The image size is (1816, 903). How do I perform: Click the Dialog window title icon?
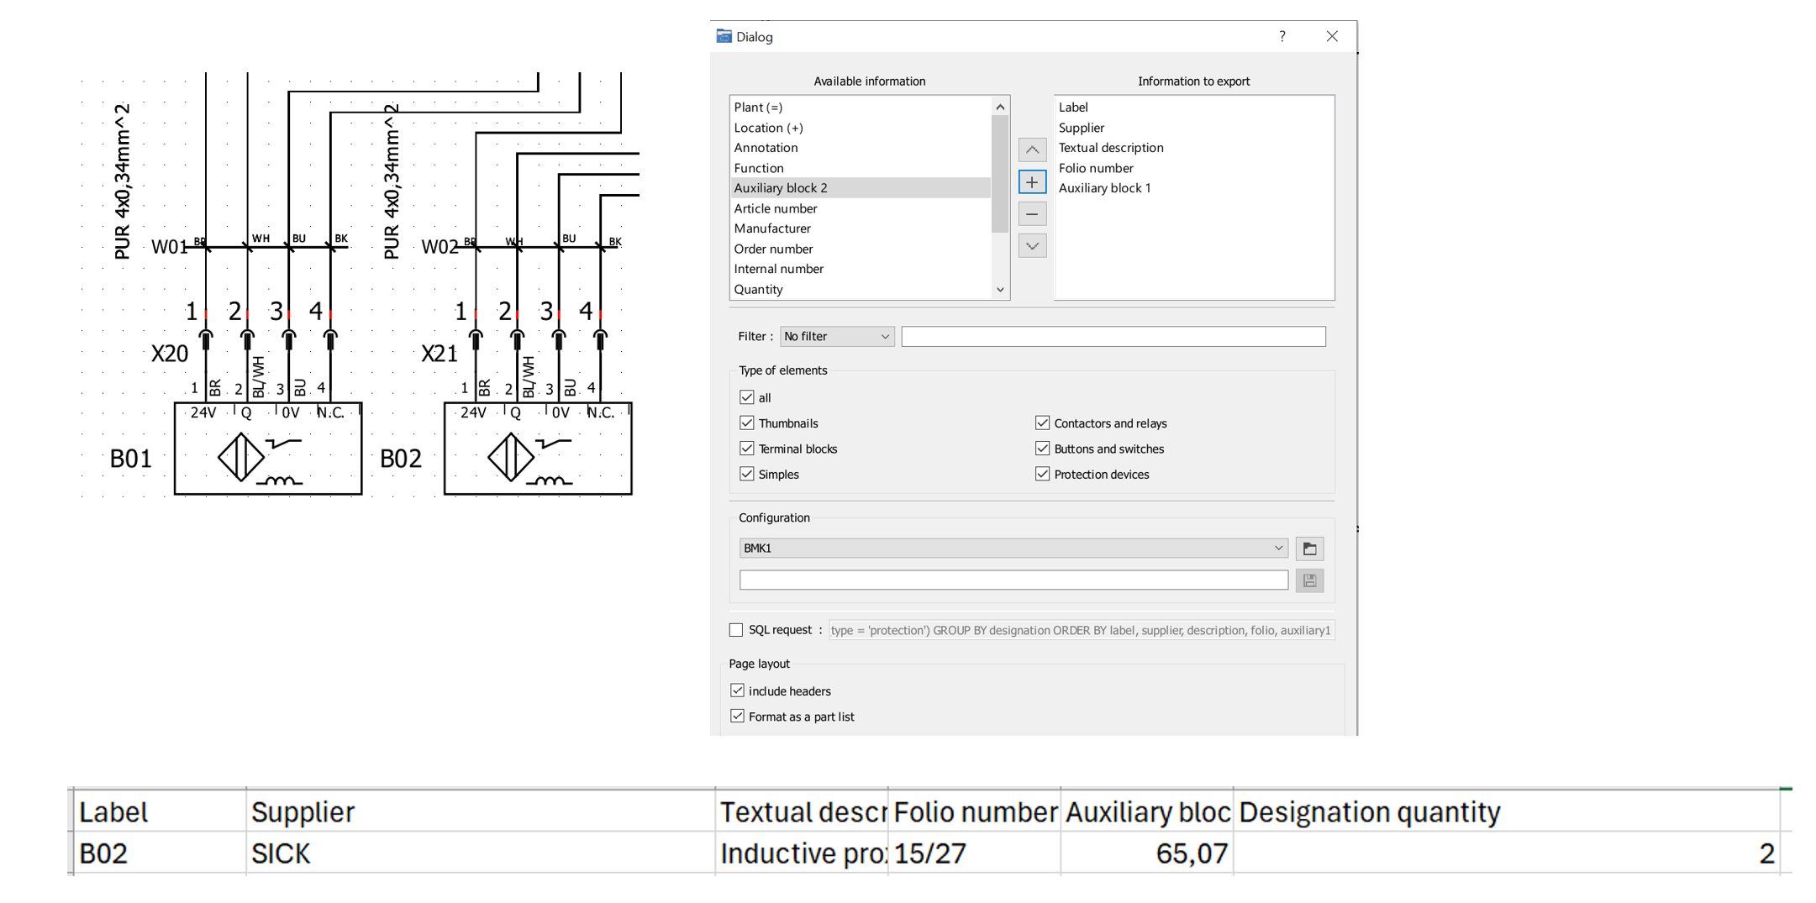tap(724, 36)
